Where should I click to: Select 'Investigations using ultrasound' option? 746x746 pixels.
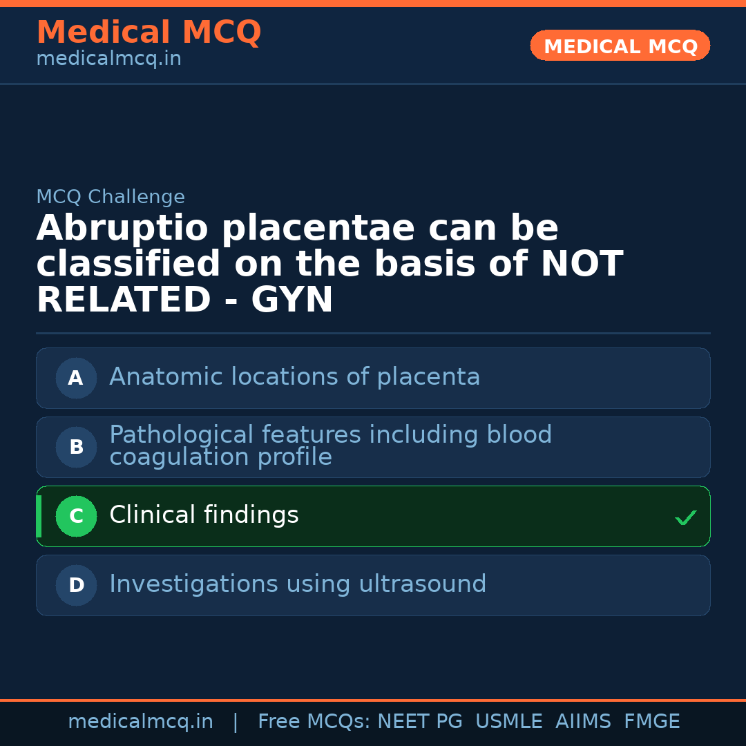(298, 584)
